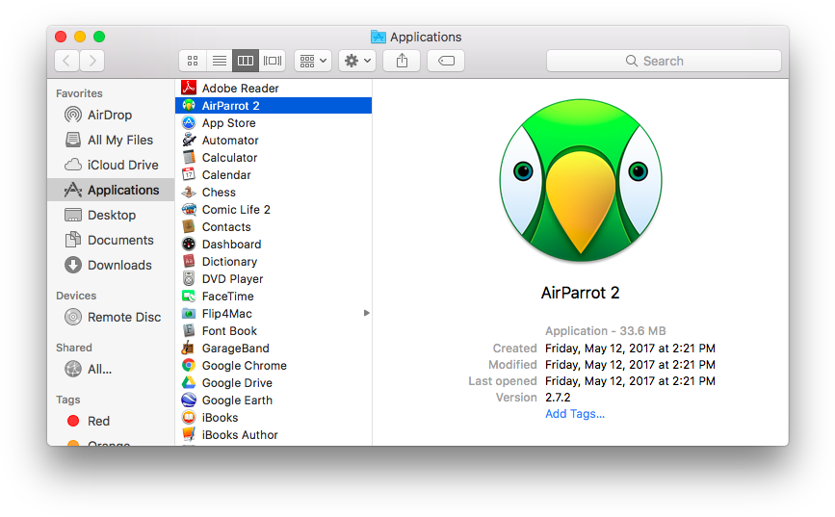Select Applications in the sidebar
Screen dimensions: 835x517
tap(111, 190)
